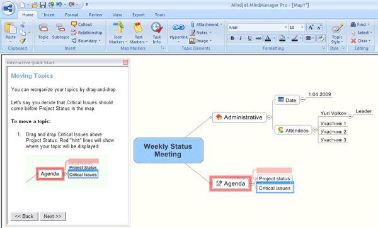
Task: Open Formatting group dialog launcher
Action: (324, 48)
